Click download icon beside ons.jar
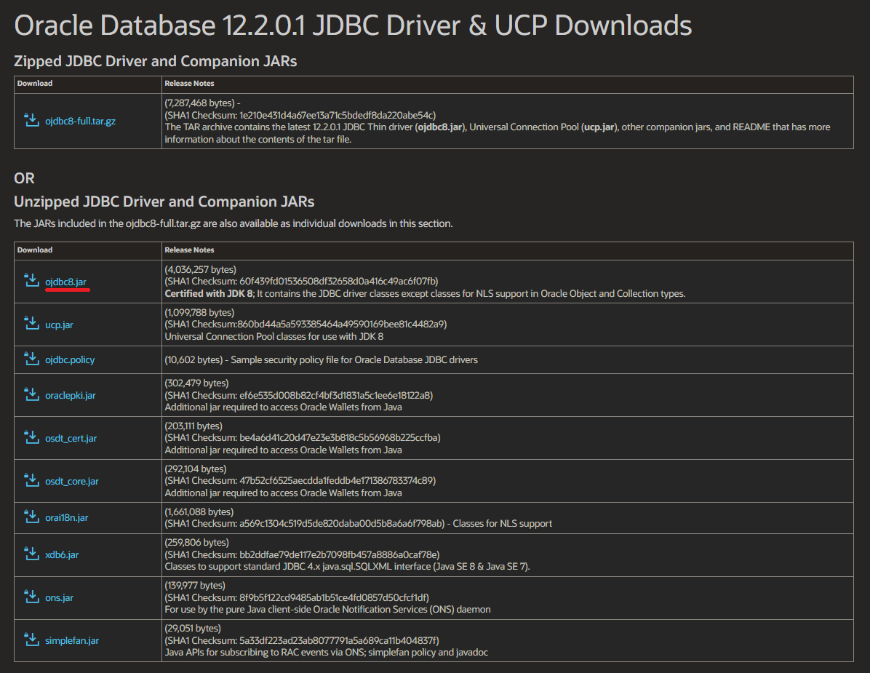Screen dimensions: 870x673 pos(31,597)
